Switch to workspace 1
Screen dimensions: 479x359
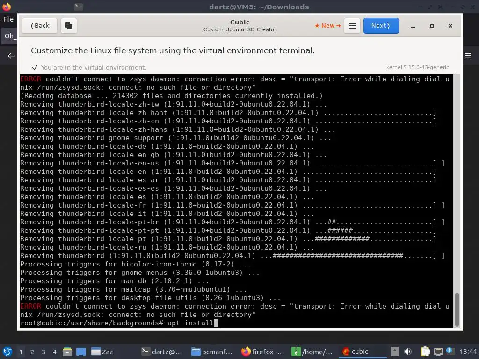point(21,352)
